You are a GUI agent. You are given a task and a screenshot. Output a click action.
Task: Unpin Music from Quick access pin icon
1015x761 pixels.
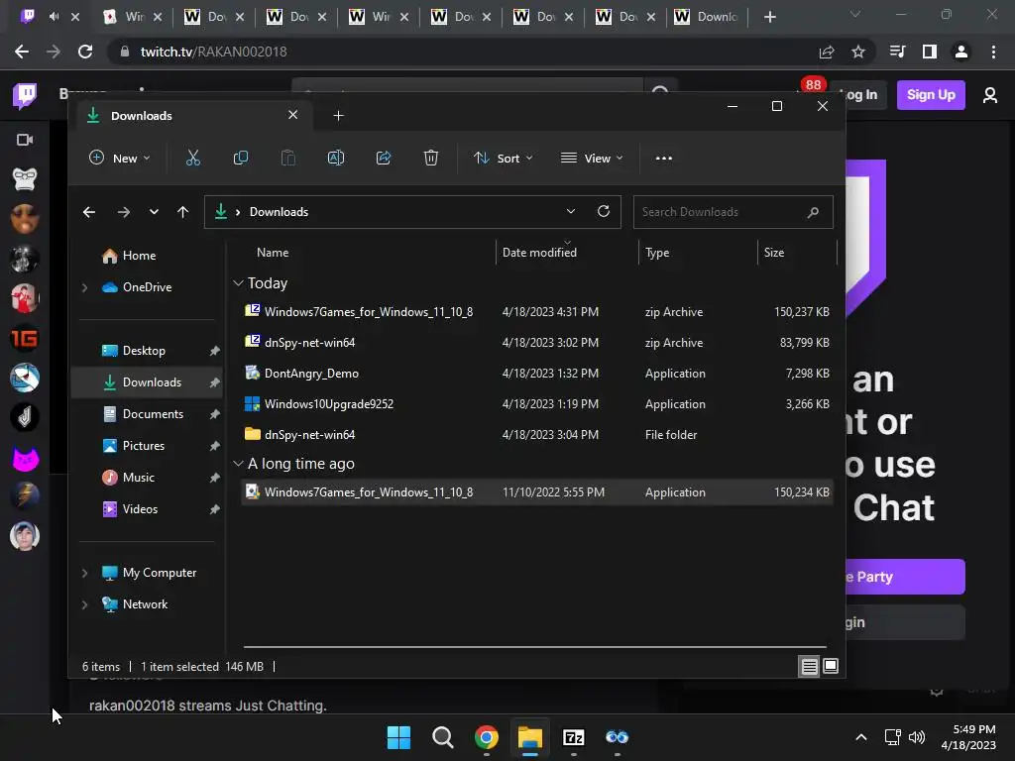214,478
